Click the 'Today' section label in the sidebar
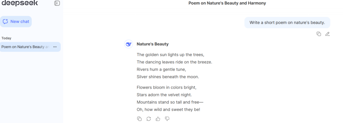The height and width of the screenshot is (123, 343). tap(6, 38)
